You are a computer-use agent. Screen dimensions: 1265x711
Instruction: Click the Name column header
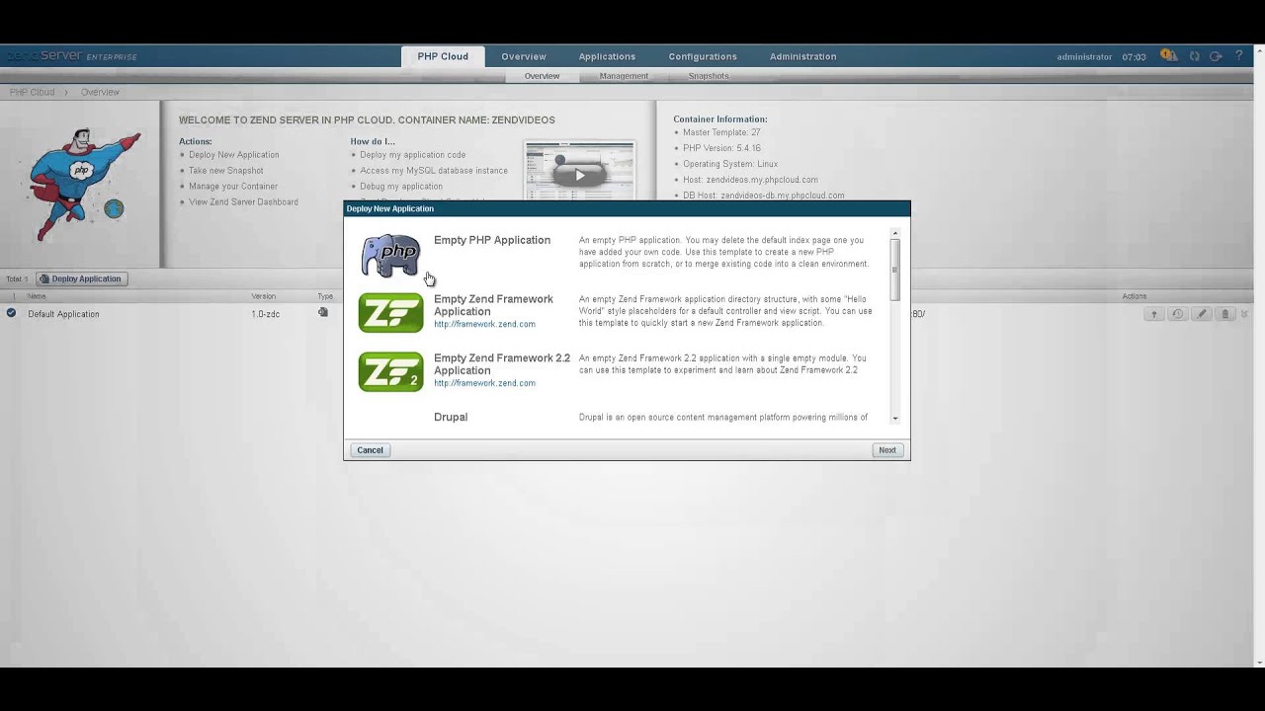[37, 296]
